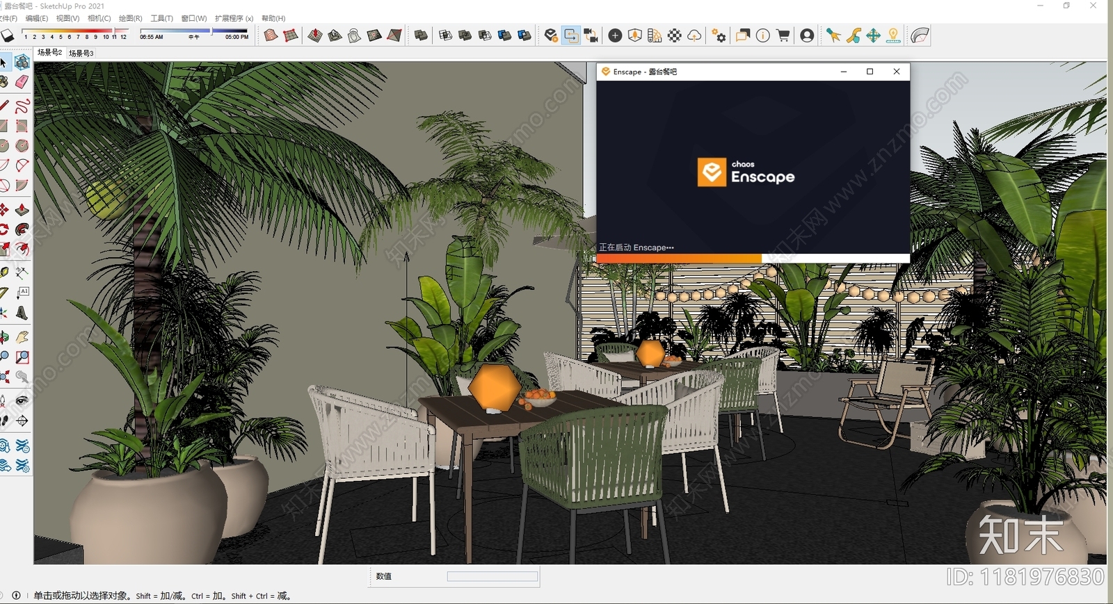Click the Union solids tool
Screen dimensions: 1113x604
pos(465,35)
